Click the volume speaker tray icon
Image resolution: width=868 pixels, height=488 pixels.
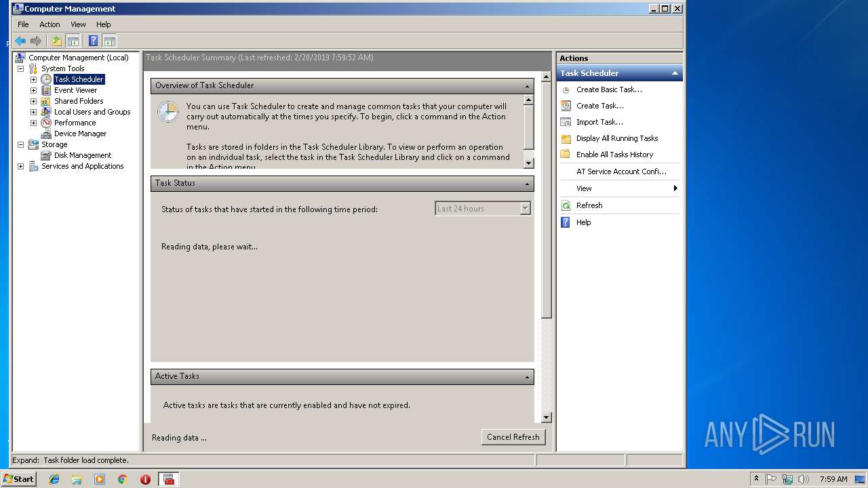804,479
